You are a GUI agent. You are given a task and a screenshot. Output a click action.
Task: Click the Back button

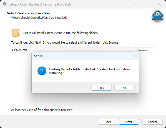(108, 122)
